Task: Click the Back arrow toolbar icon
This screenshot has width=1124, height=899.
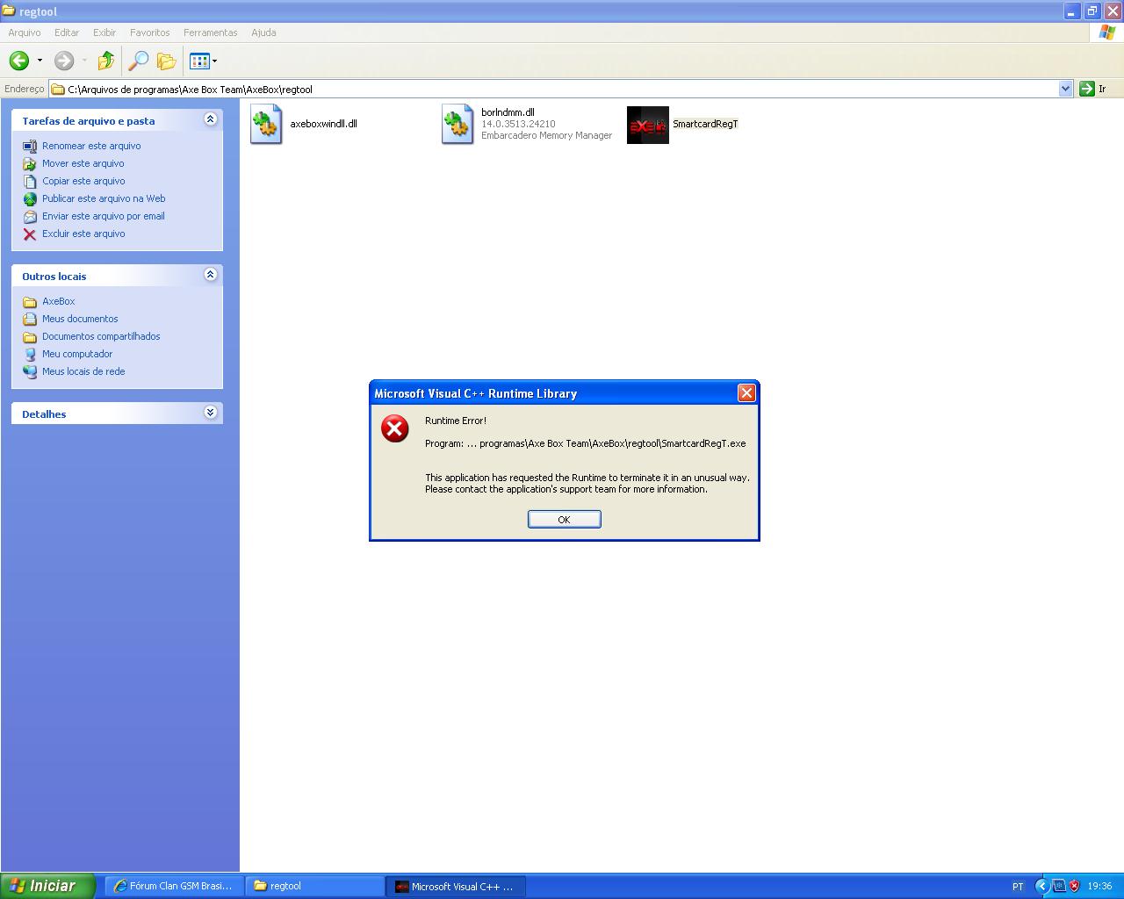Action: pos(19,61)
